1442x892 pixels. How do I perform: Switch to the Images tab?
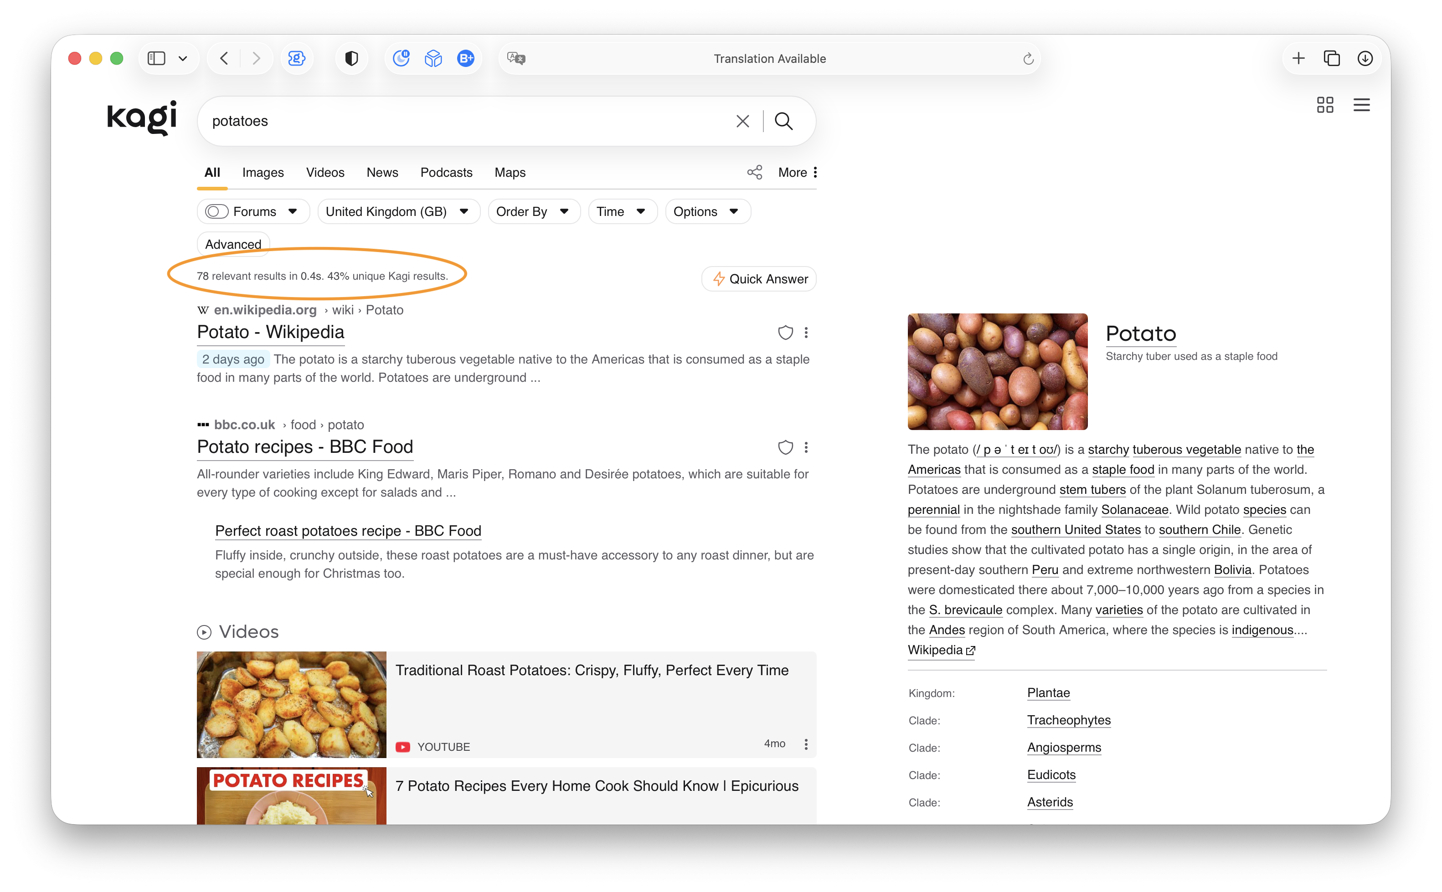click(263, 172)
